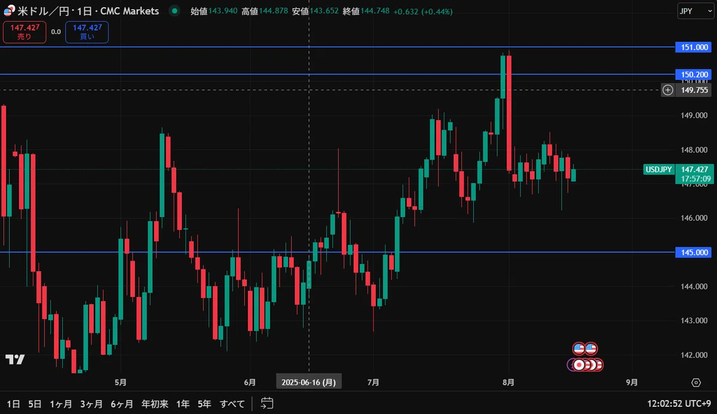The width and height of the screenshot is (717, 414).
Task: Select the 1年 date range
Action: point(183,404)
